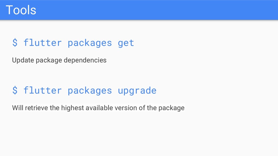Click the dollar sign before the upgrade command
Screen dimensions: 278x156
click(15, 90)
